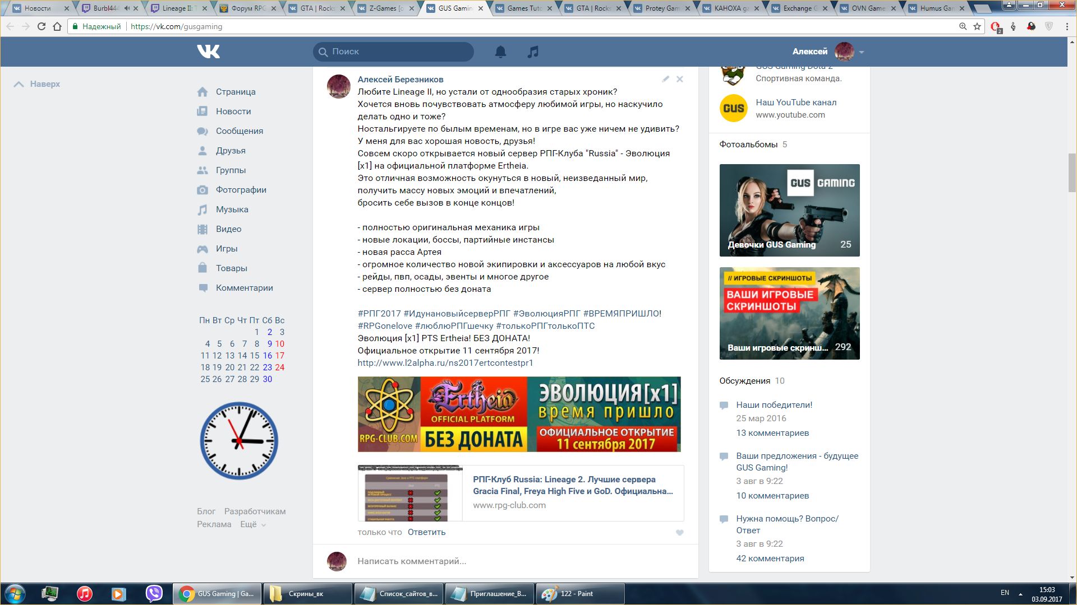1077x605 pixels.
Task: Open l2alpha.ru contest link
Action: [x=445, y=363]
